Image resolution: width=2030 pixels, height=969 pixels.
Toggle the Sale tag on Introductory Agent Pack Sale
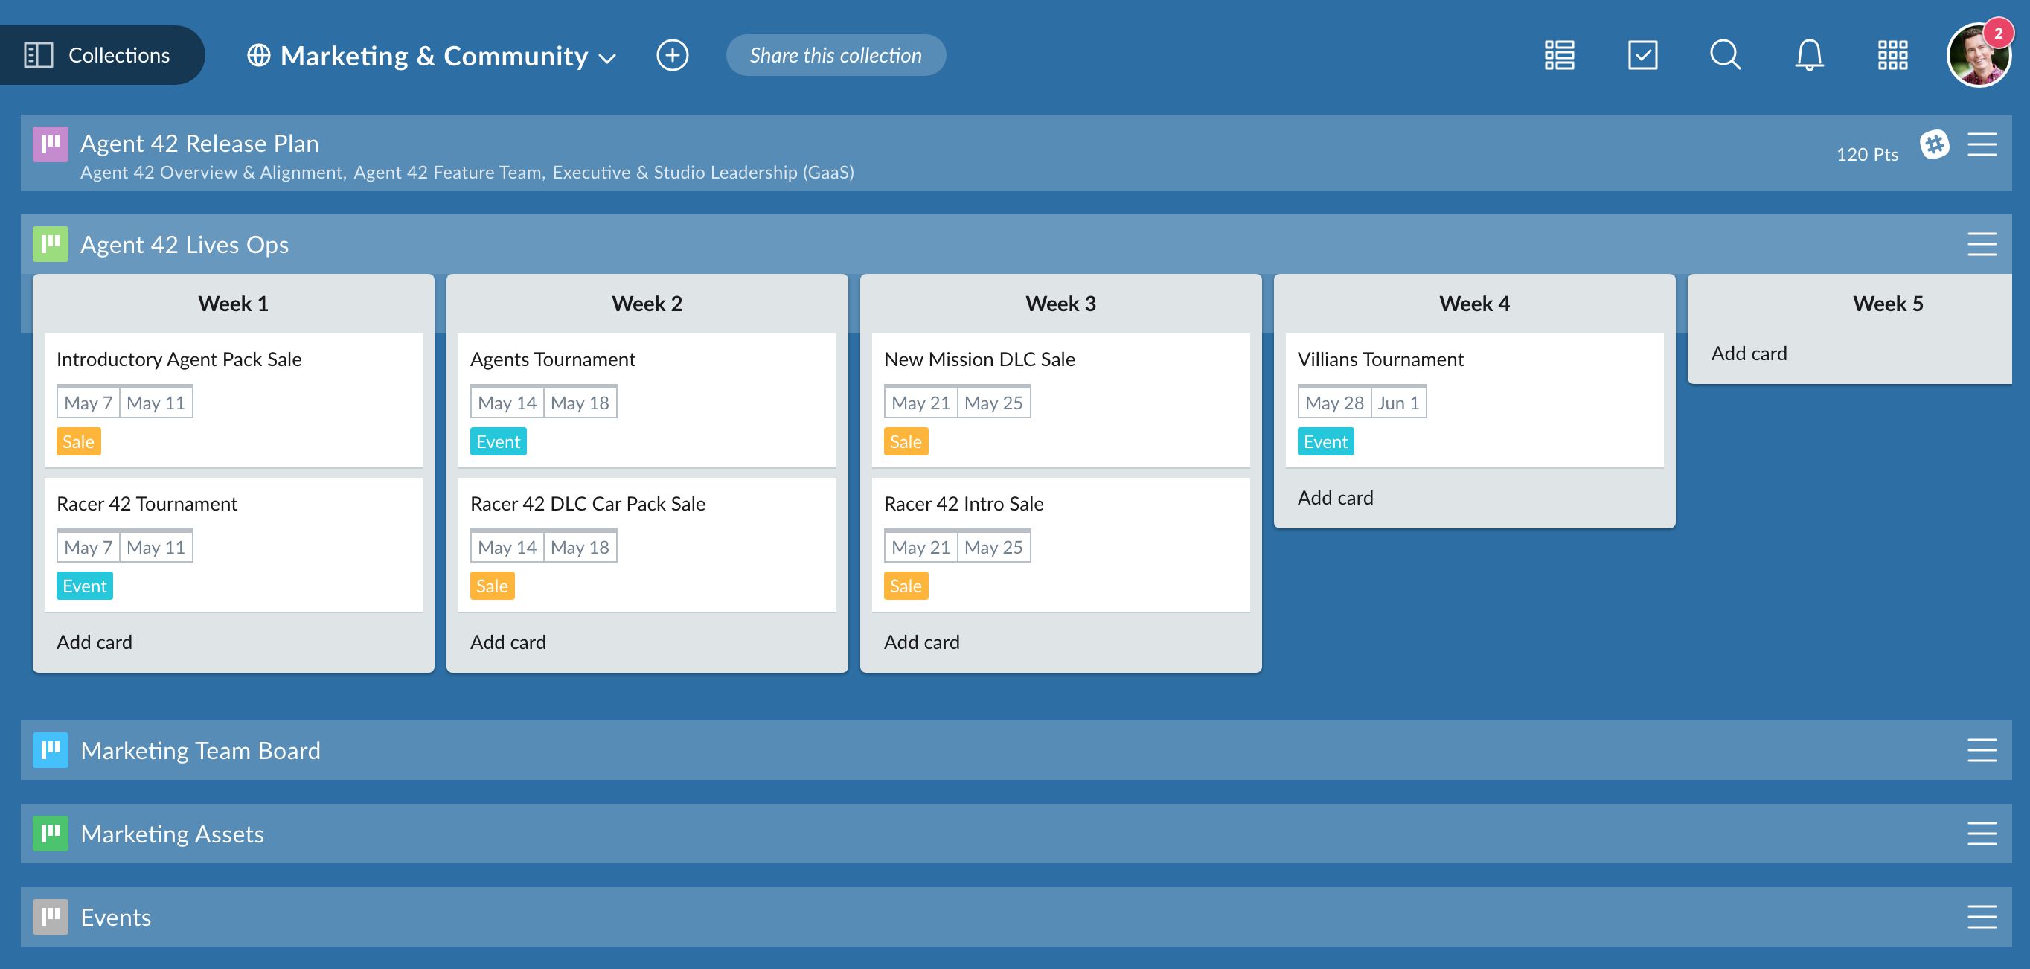point(78,441)
